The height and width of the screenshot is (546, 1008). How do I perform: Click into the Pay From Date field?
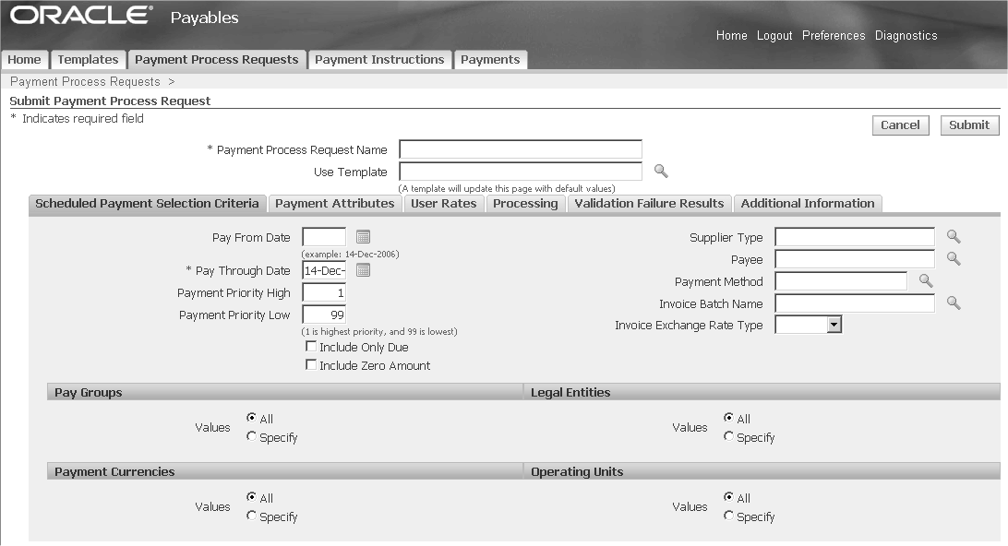coord(324,237)
